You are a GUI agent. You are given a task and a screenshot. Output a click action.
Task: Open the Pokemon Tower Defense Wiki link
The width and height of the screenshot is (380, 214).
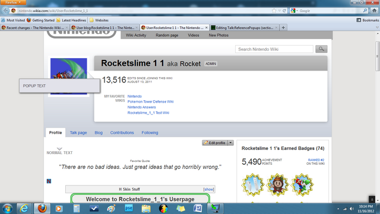pos(150,102)
